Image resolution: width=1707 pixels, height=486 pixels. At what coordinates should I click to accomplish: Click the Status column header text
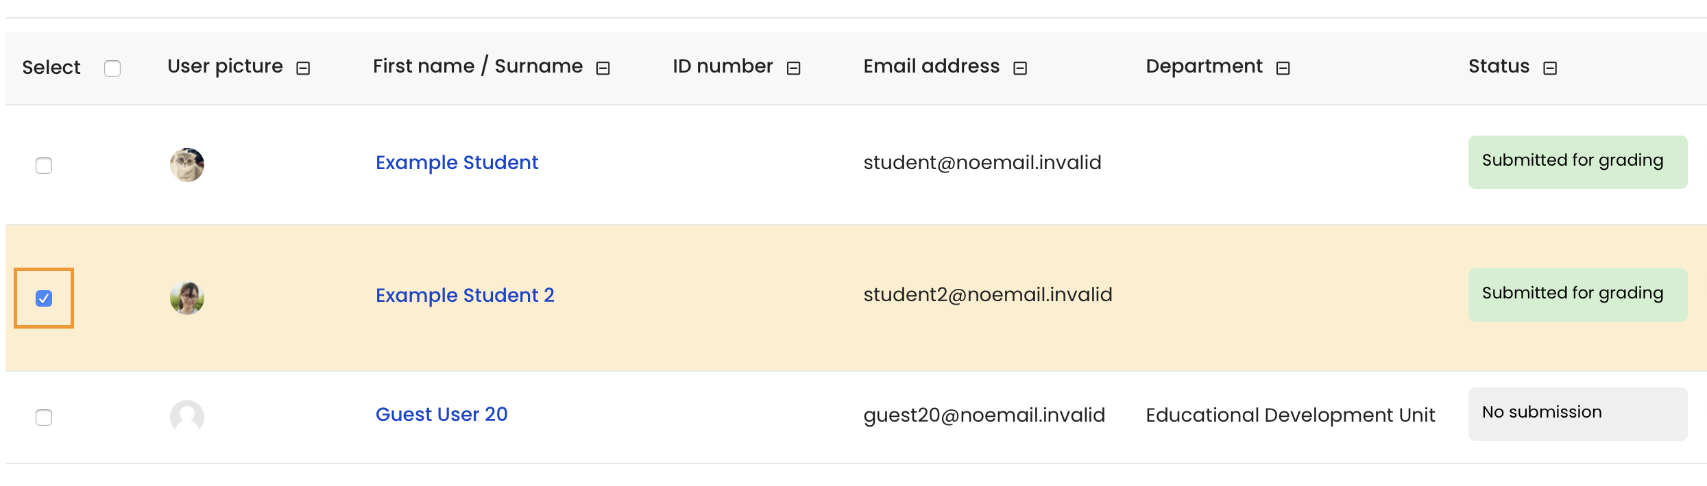tap(1499, 66)
